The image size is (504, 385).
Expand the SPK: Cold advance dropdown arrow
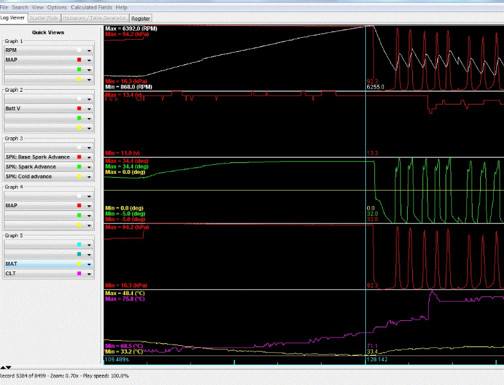click(x=89, y=176)
